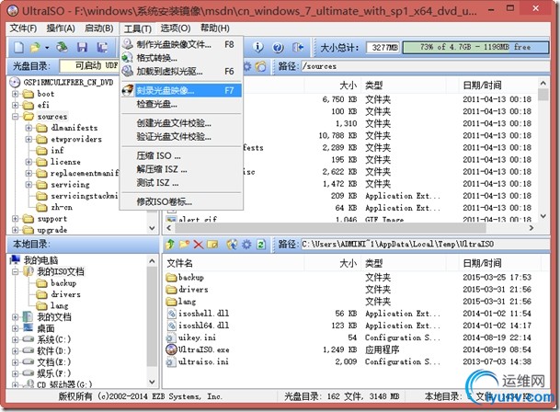Open the 文件(F) menu
Viewport: 560px width, 412px height.
pos(23,29)
